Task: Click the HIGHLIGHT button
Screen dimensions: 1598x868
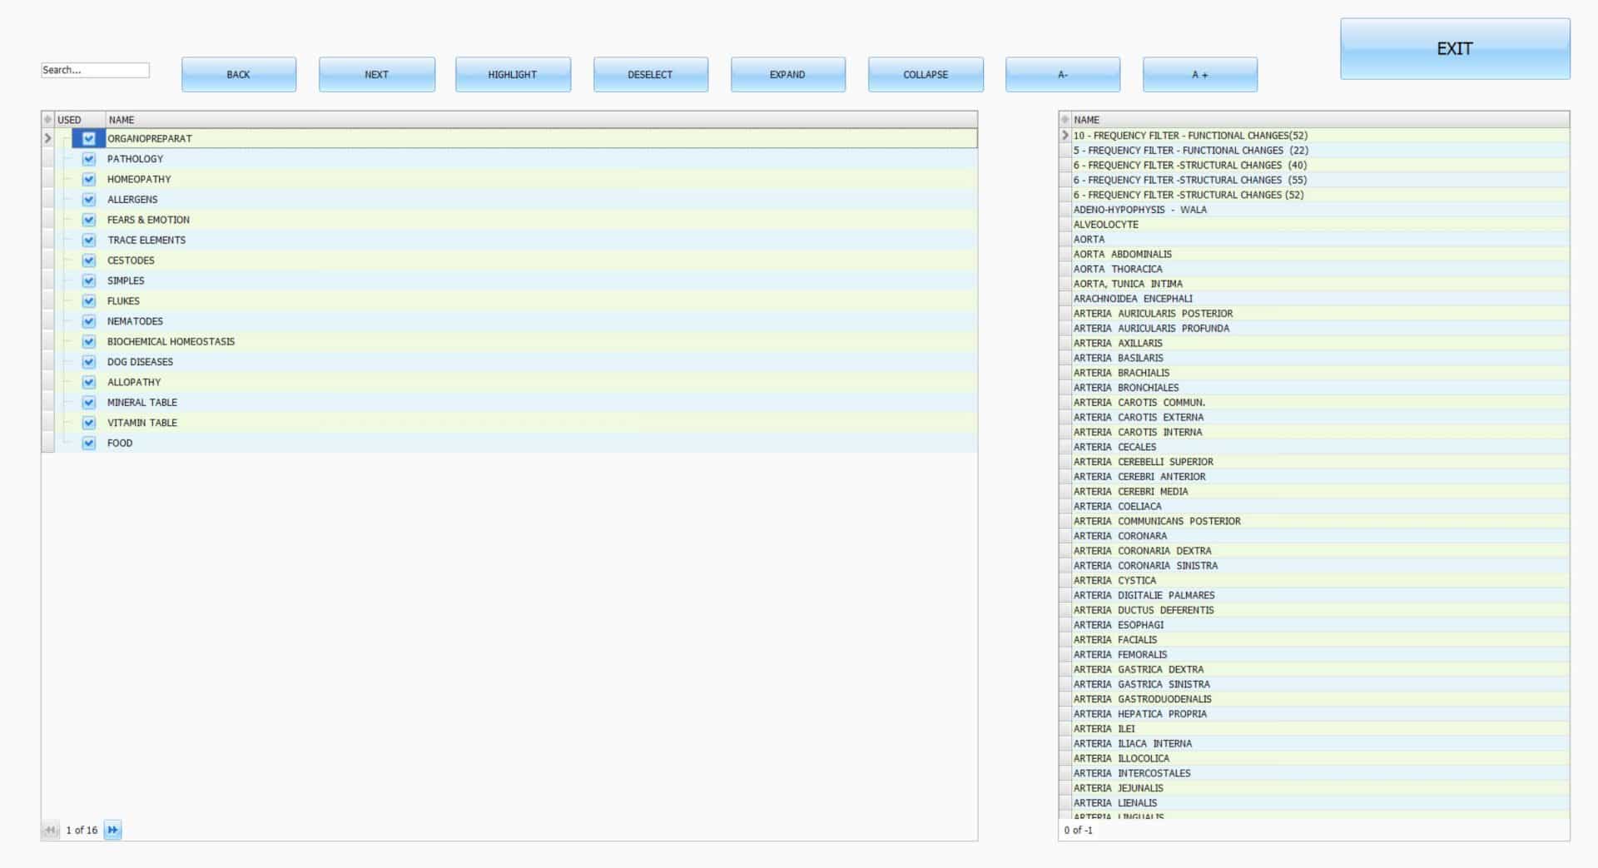Action: click(x=513, y=74)
